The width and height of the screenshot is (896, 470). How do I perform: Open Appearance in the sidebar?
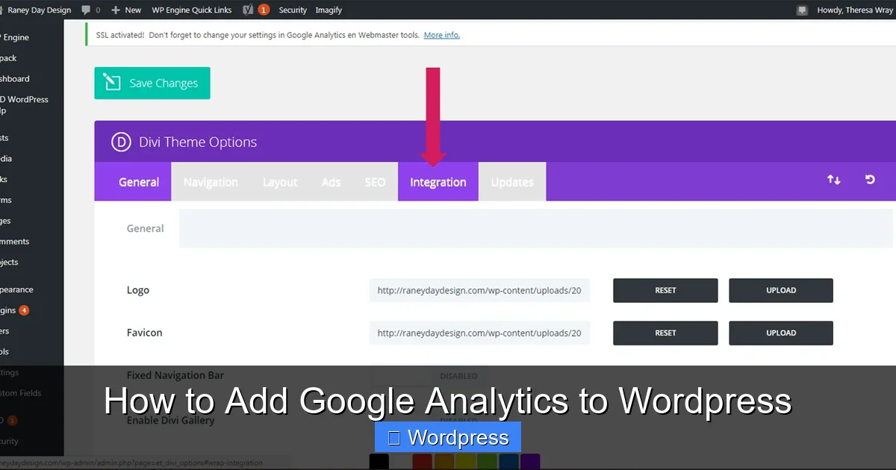pyautogui.click(x=16, y=289)
